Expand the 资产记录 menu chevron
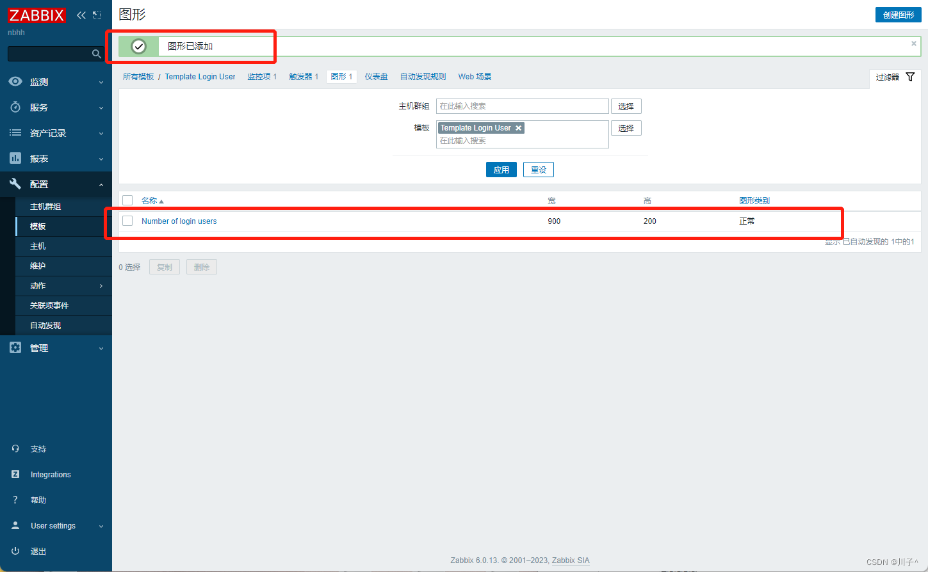This screenshot has height=572, width=928. click(101, 133)
